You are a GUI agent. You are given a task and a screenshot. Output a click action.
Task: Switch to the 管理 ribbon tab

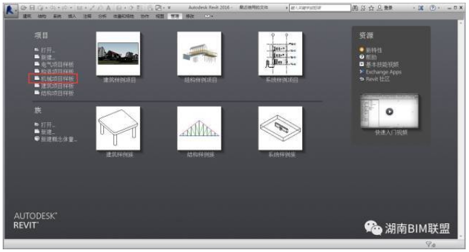(175, 16)
